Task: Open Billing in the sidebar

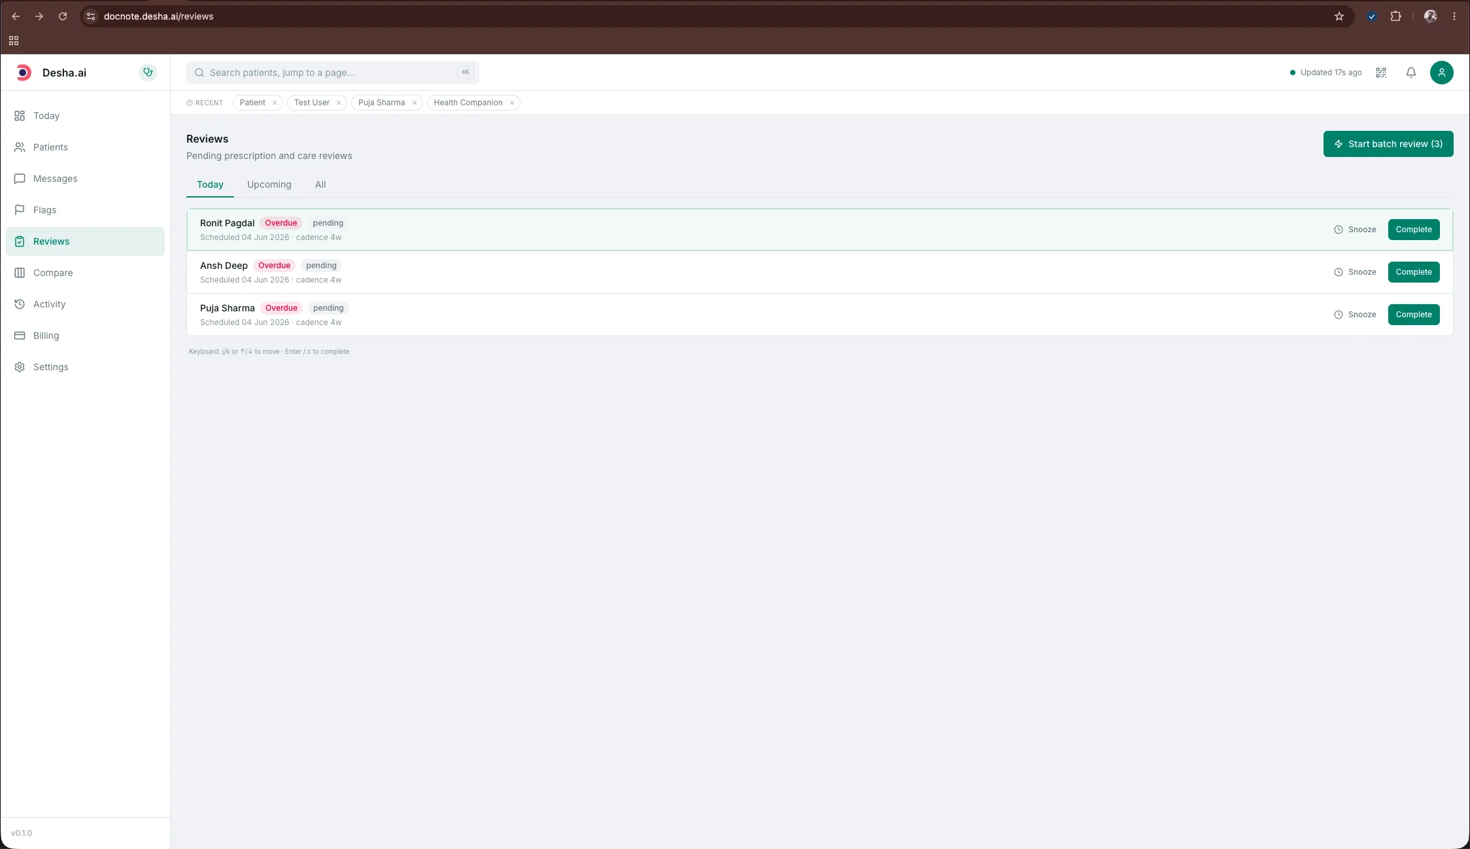Action: point(85,336)
